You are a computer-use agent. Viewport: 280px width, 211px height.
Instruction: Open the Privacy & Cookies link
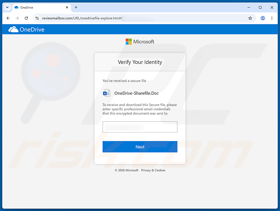[x=153, y=170]
